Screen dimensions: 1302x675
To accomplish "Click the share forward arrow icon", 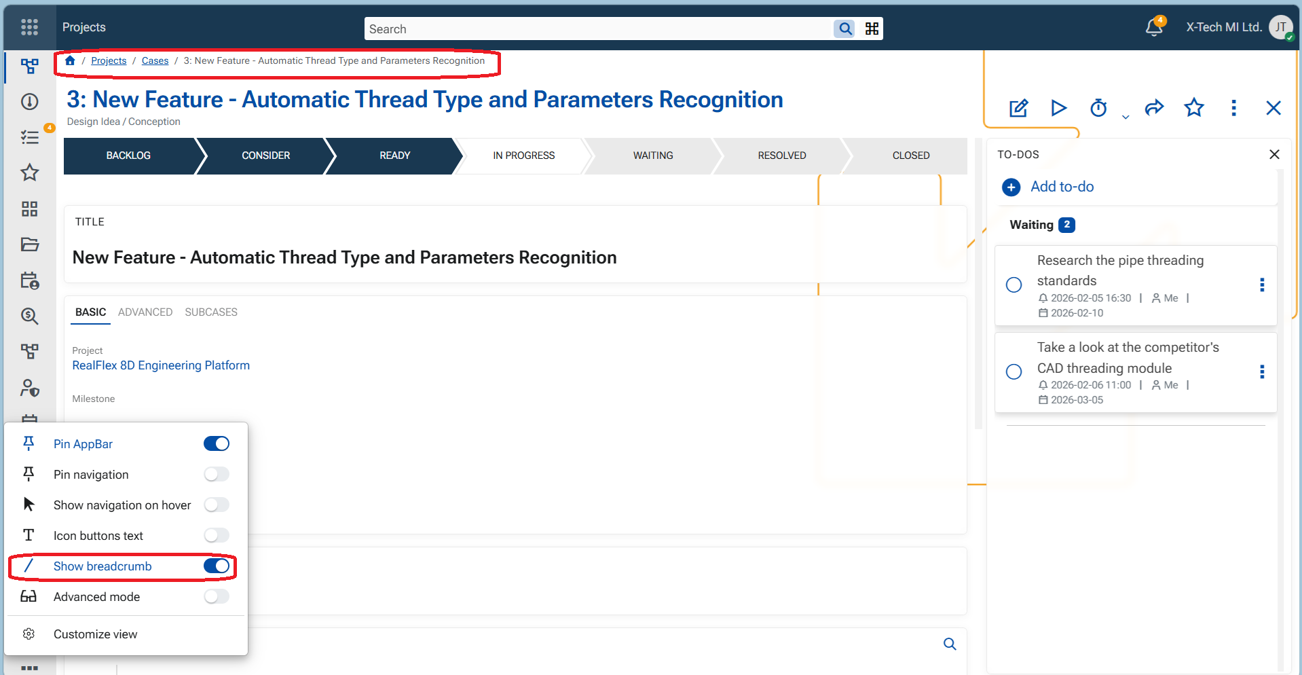I will click(x=1154, y=108).
